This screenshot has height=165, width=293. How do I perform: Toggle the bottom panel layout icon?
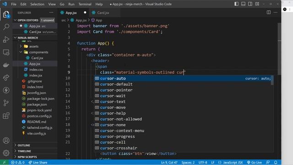coord(243,4)
